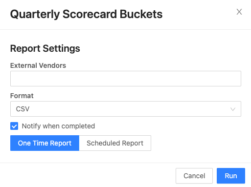Click the External Vendors label
The image size is (251, 187).
point(38,65)
